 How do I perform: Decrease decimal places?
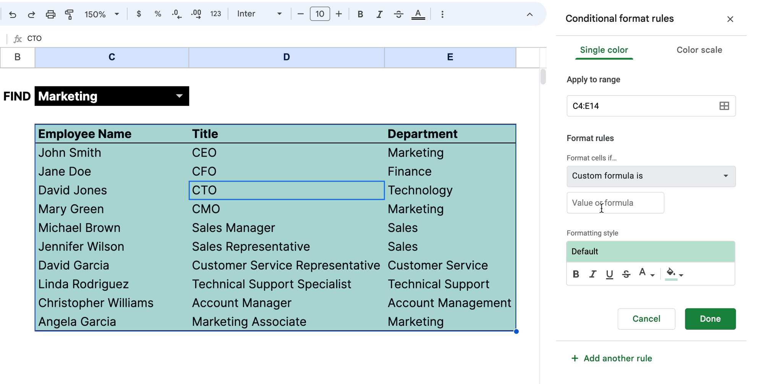[176, 14]
